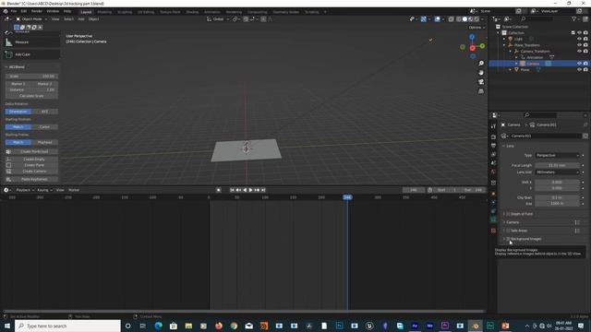The width and height of the screenshot is (591, 332).
Task: Enable the Safe Areas checkbox
Action: click(508, 231)
